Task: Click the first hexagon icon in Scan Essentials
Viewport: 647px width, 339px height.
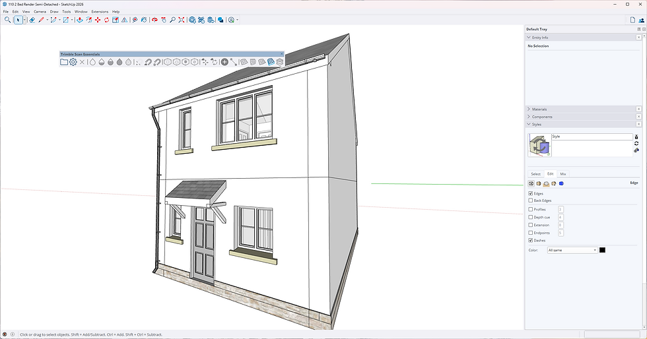Action: 167,62
